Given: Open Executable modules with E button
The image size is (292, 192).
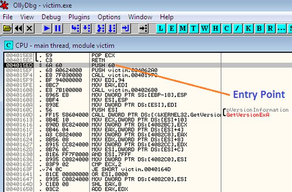Looking at the screenshot, I should 172,28.
